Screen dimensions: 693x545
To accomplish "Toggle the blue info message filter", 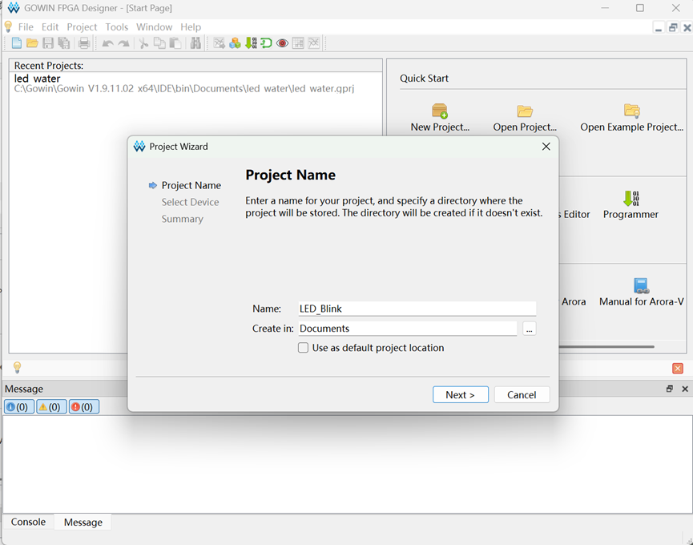I will (x=18, y=406).
